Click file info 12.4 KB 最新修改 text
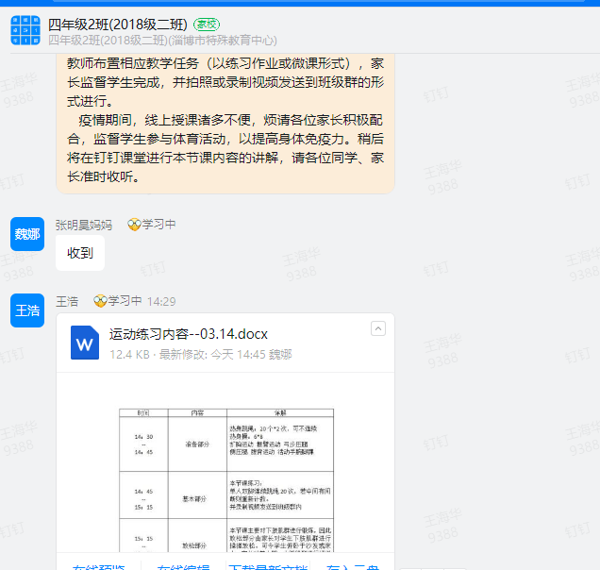Screen dimensions: 600x570 (201, 355)
